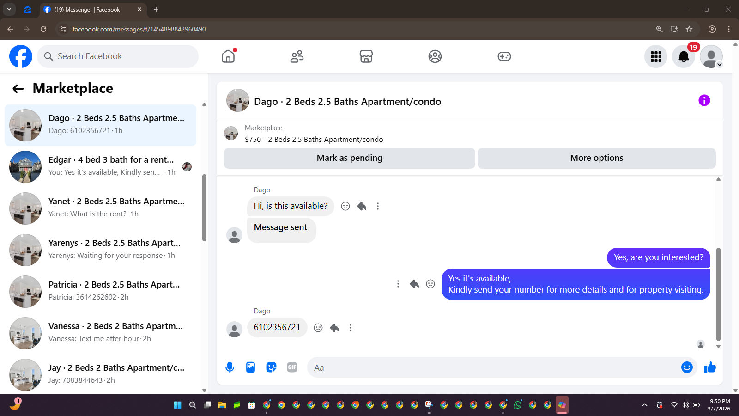The image size is (739, 416).
Task: Click the '$750 - 2 Beds 2.5 Baths' listing text
Action: click(x=314, y=140)
